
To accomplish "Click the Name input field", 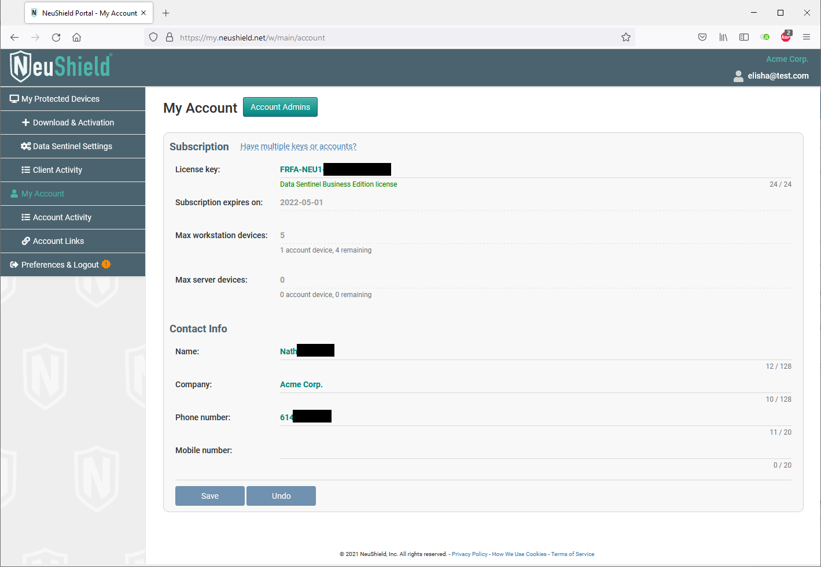I will pyautogui.click(x=536, y=351).
